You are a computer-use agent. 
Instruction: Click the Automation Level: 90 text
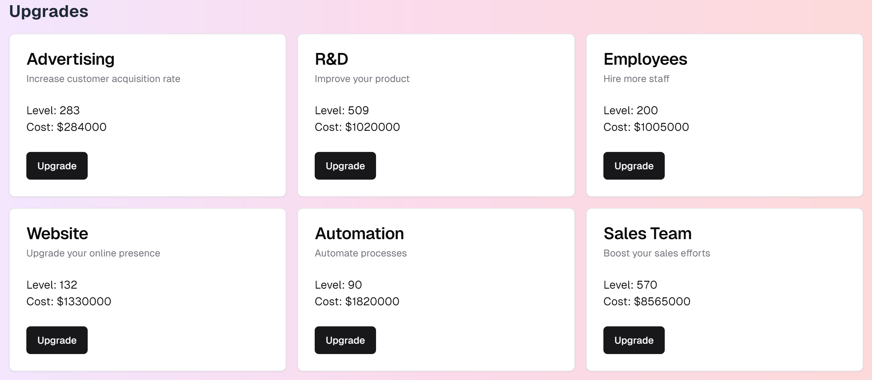point(338,285)
